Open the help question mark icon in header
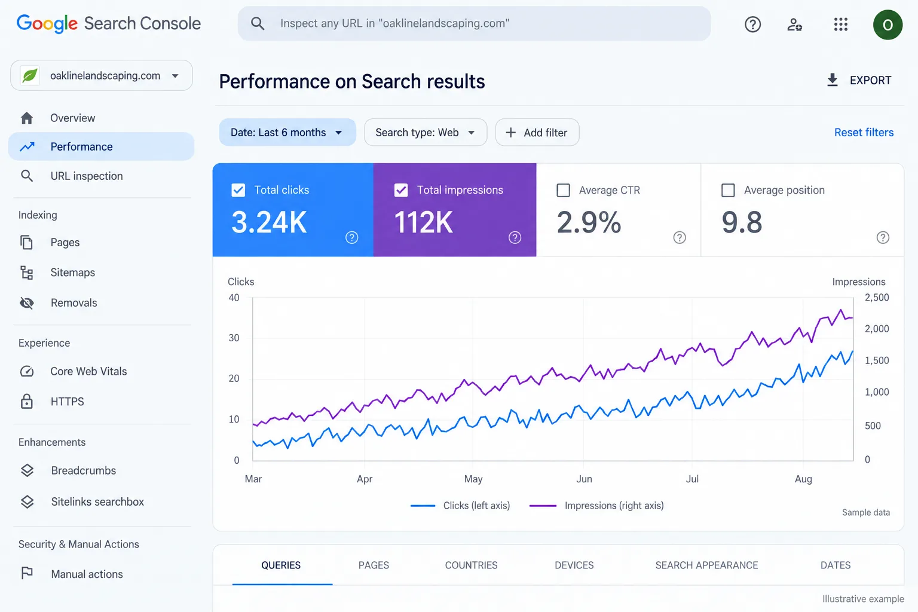 click(x=752, y=24)
